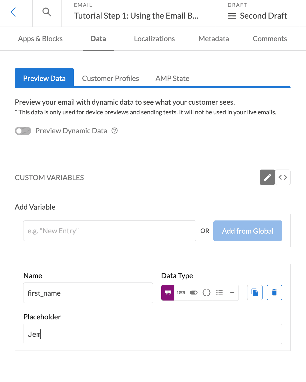Open the Apps & Blocks tab
The width and height of the screenshot is (306, 382).
pyautogui.click(x=40, y=39)
